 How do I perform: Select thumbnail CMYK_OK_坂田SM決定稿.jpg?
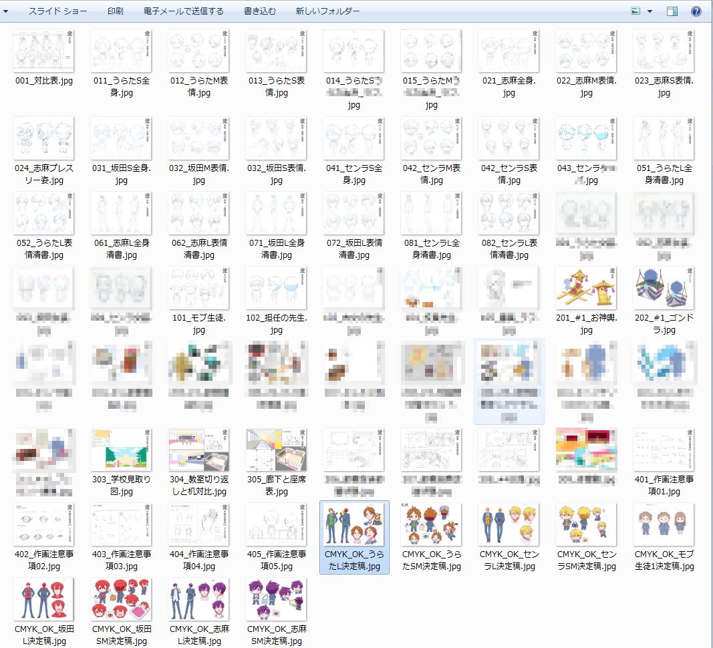[122, 600]
